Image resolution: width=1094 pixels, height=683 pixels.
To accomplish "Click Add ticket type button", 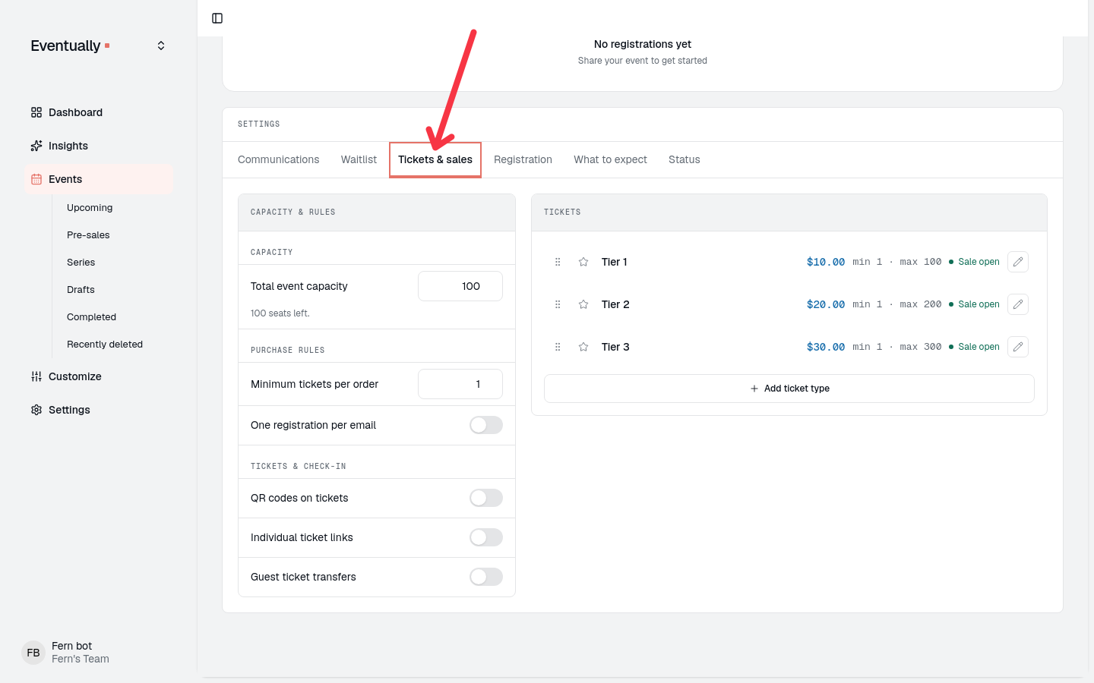I will pyautogui.click(x=789, y=389).
